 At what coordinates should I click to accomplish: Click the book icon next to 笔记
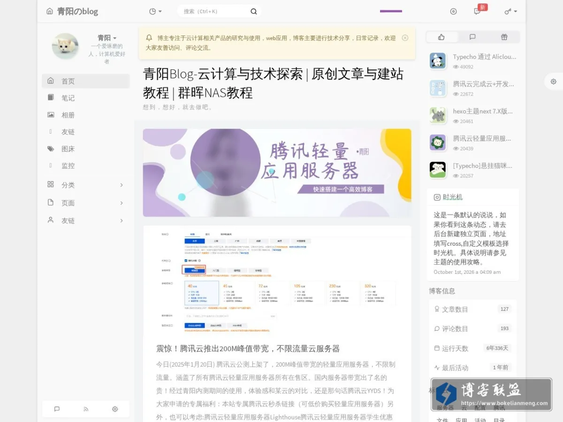(51, 98)
